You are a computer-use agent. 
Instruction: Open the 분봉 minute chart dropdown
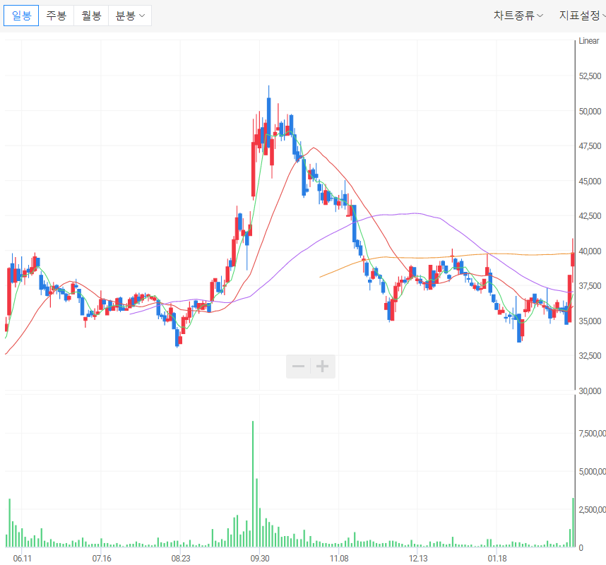(x=130, y=16)
